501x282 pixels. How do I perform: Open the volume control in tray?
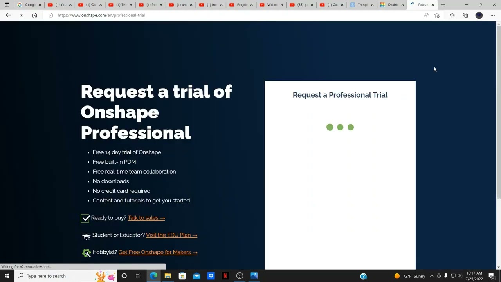460,276
